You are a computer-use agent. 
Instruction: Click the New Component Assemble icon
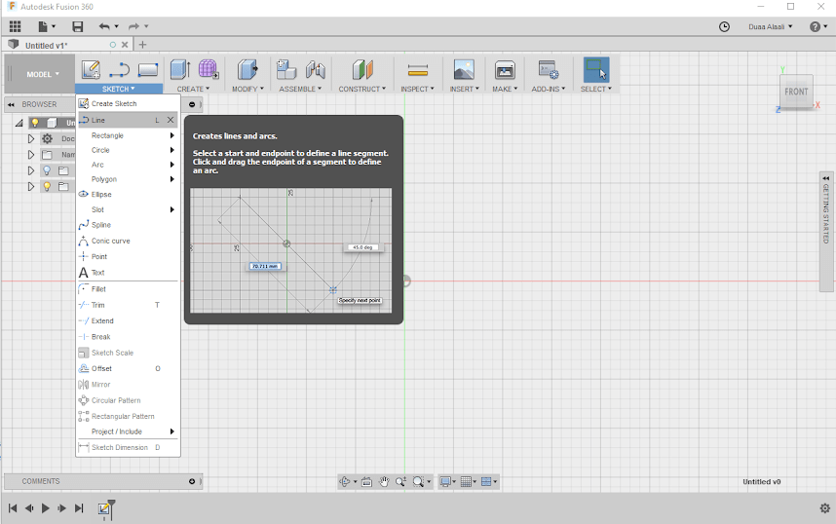point(286,70)
